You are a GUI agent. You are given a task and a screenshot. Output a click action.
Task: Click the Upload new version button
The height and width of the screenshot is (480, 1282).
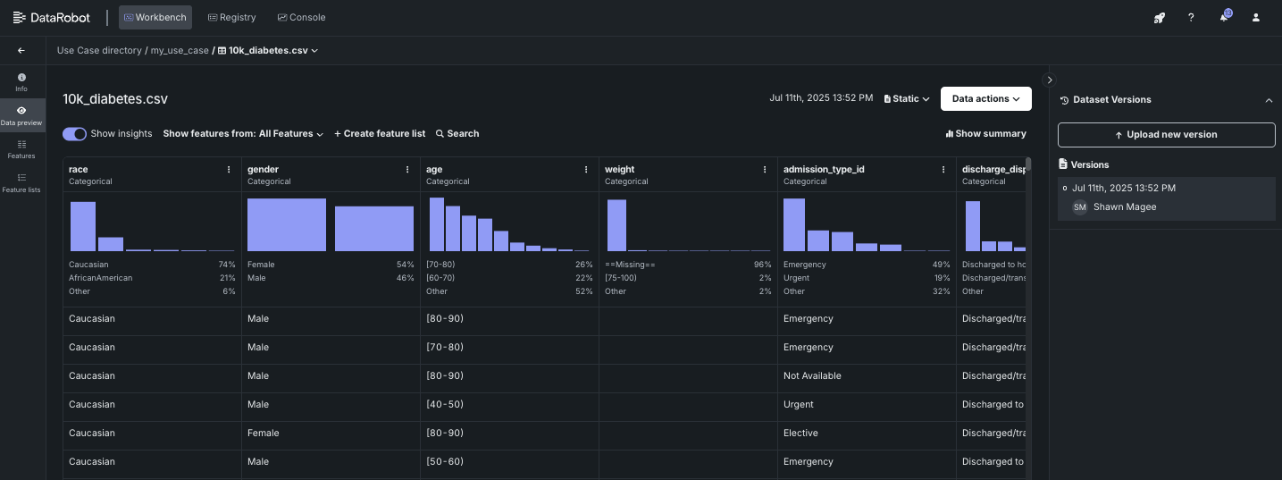pos(1166,135)
